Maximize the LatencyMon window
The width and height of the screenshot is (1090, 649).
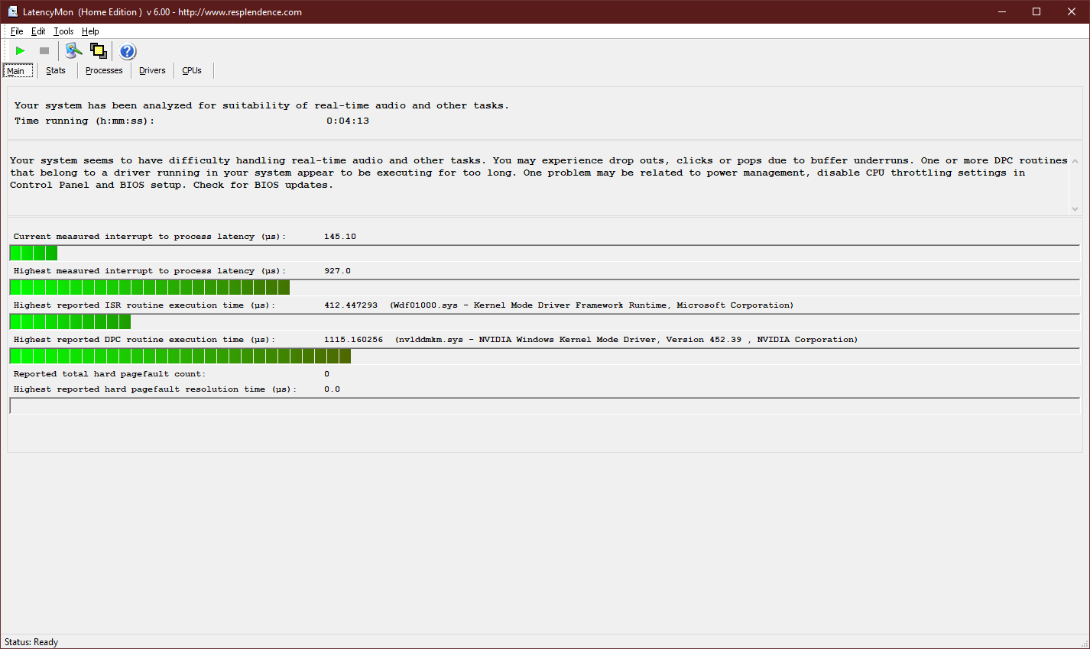(x=1036, y=11)
